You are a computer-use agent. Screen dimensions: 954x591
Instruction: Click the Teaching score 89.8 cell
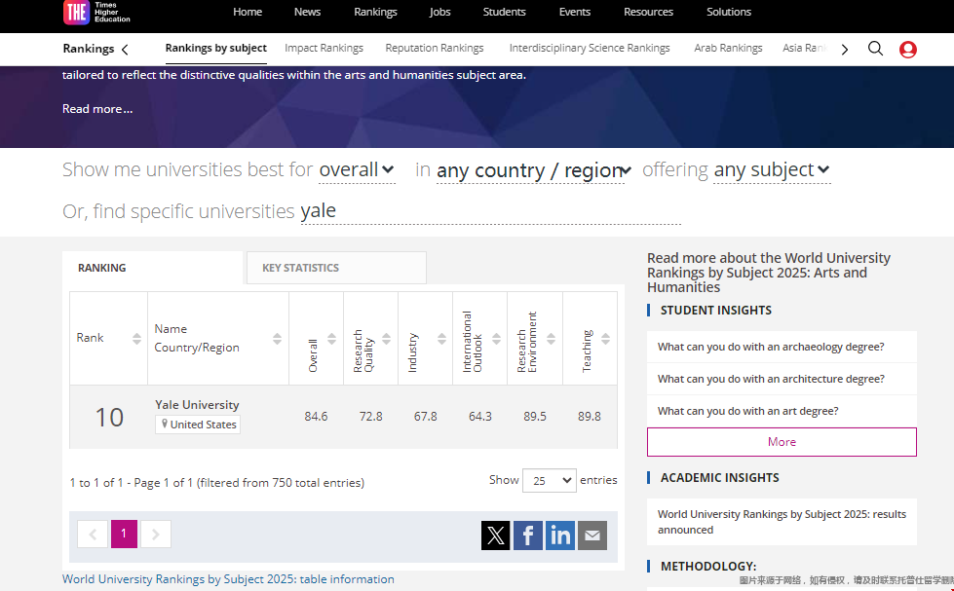(x=590, y=417)
